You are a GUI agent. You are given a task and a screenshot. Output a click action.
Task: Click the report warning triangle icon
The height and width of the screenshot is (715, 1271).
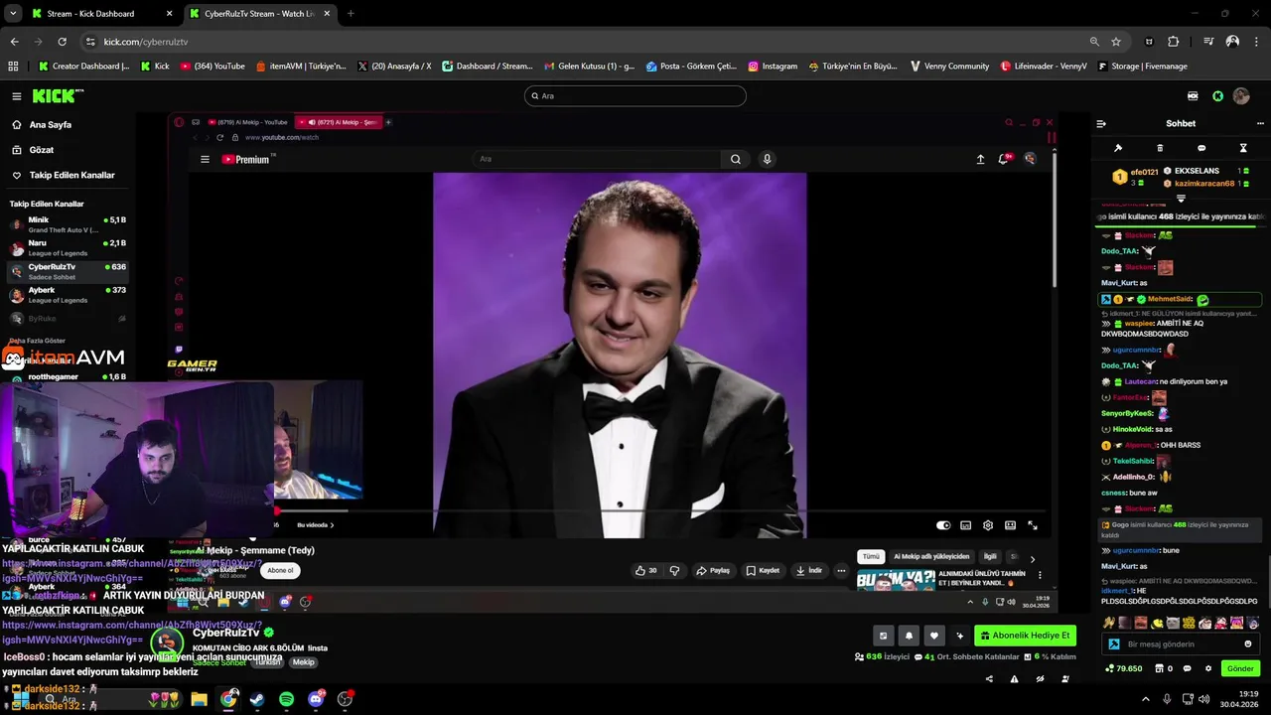1014,679
